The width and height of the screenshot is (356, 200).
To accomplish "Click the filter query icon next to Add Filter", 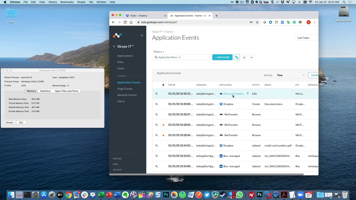I will pos(237,57).
